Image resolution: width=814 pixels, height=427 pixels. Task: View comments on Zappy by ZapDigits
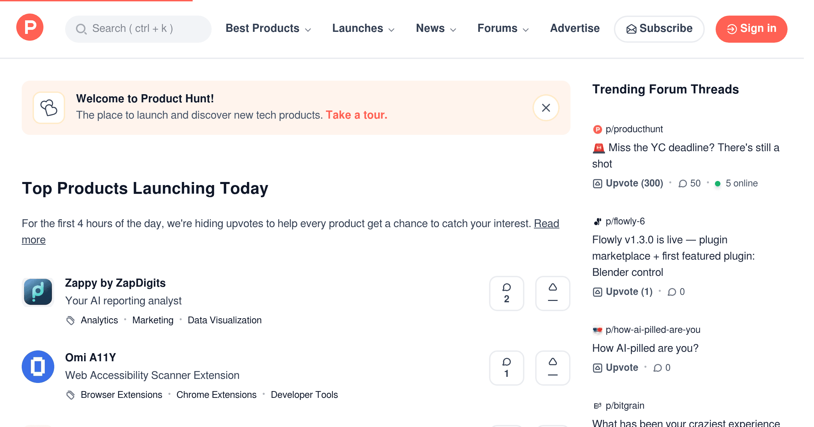click(507, 293)
